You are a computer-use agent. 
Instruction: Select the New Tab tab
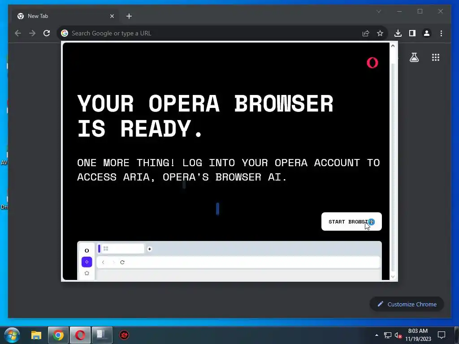point(65,16)
